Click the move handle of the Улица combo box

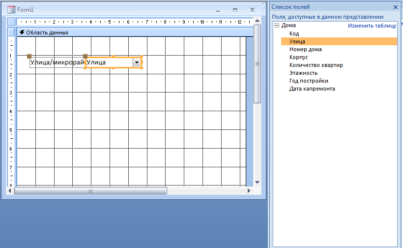pyautogui.click(x=86, y=56)
